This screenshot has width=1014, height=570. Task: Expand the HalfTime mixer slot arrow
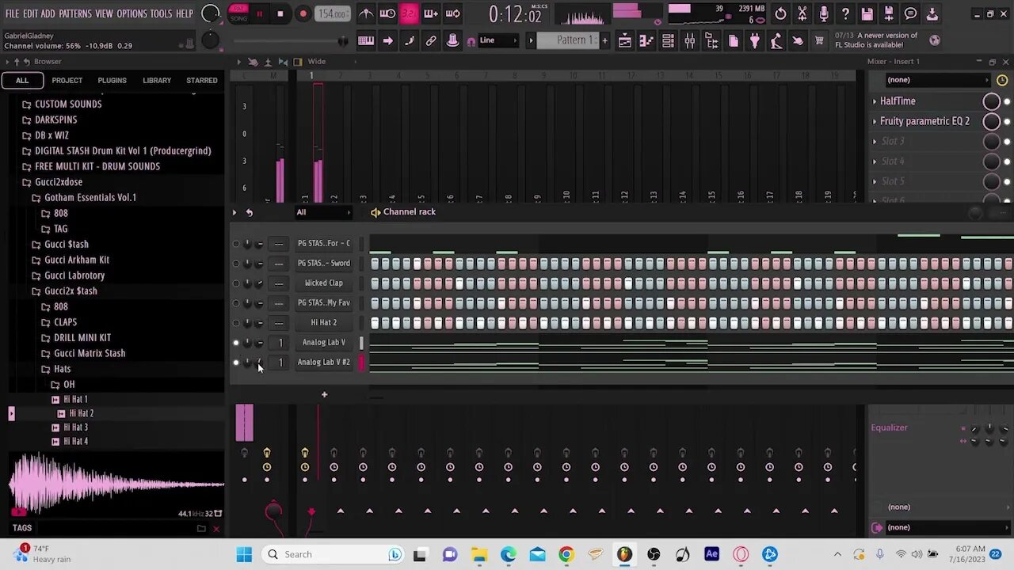[875, 101]
